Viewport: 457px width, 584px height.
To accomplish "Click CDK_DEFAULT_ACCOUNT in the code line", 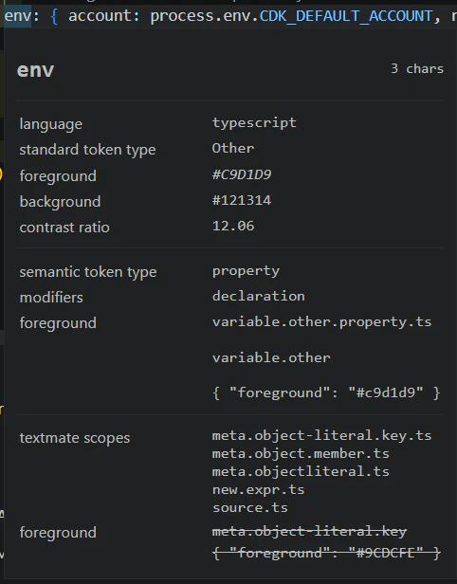I will (x=346, y=16).
